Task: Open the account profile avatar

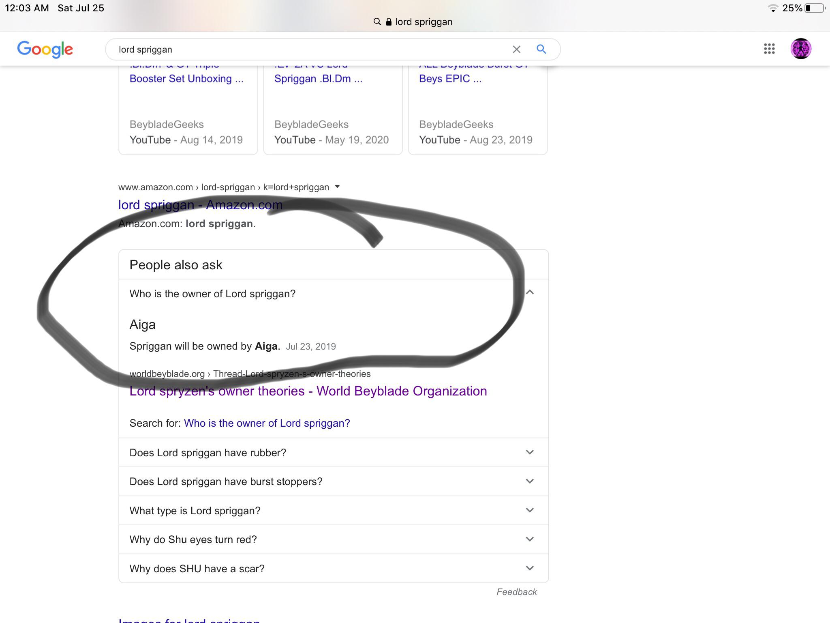Action: [800, 49]
